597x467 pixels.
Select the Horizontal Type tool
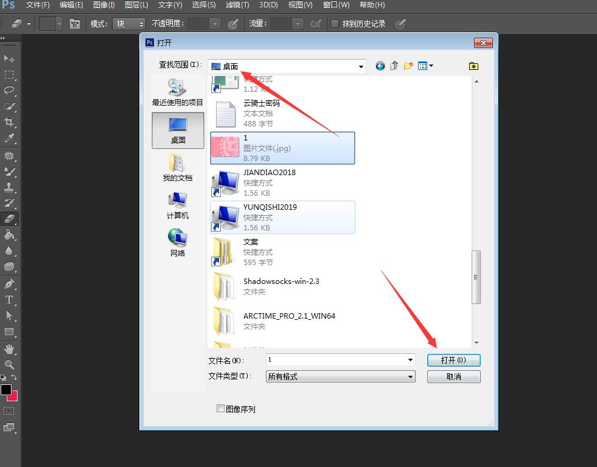[x=9, y=300]
